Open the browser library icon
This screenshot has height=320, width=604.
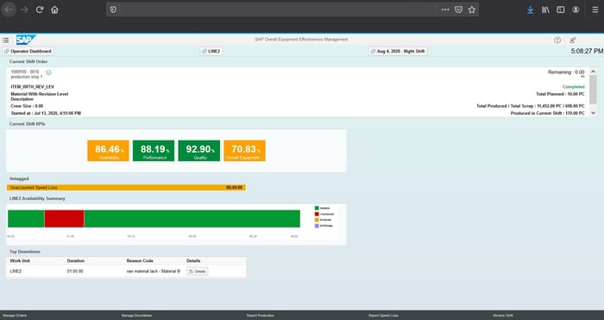click(x=545, y=9)
